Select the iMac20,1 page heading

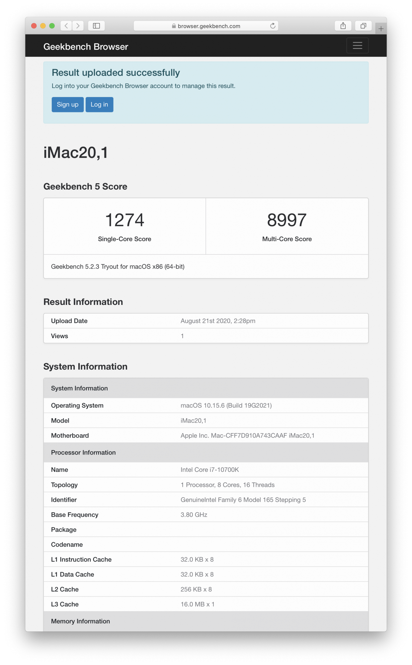tap(76, 153)
